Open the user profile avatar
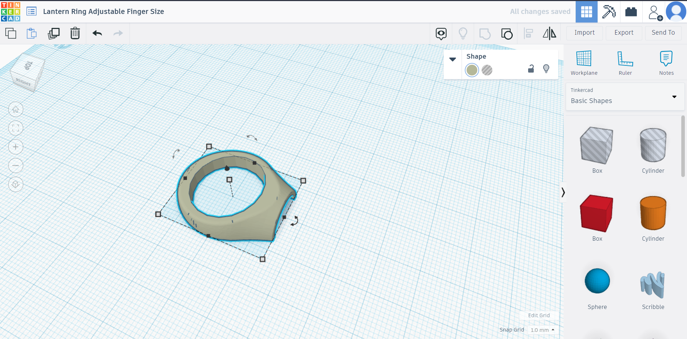The width and height of the screenshot is (687, 339). point(676,12)
